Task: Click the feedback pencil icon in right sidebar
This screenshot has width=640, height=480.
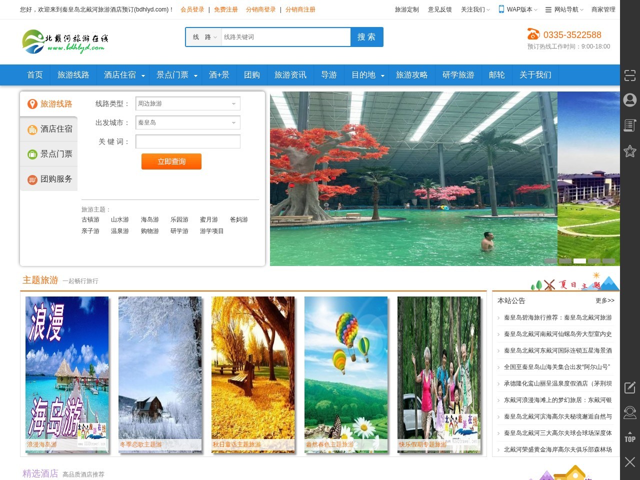Action: (629, 387)
